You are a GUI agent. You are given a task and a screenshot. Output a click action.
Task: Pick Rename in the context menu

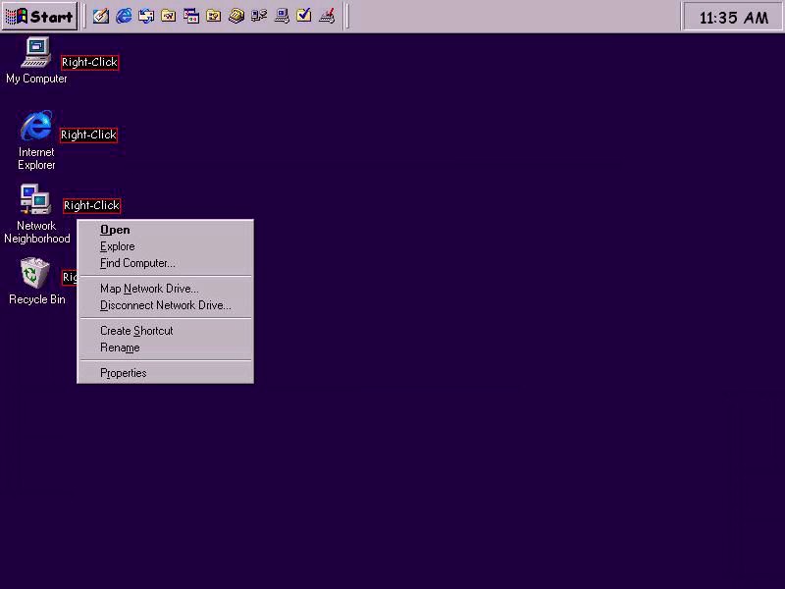165,348
